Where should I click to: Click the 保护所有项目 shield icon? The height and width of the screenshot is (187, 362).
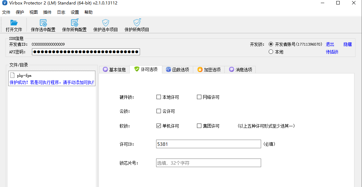pyautogui.click(x=137, y=22)
